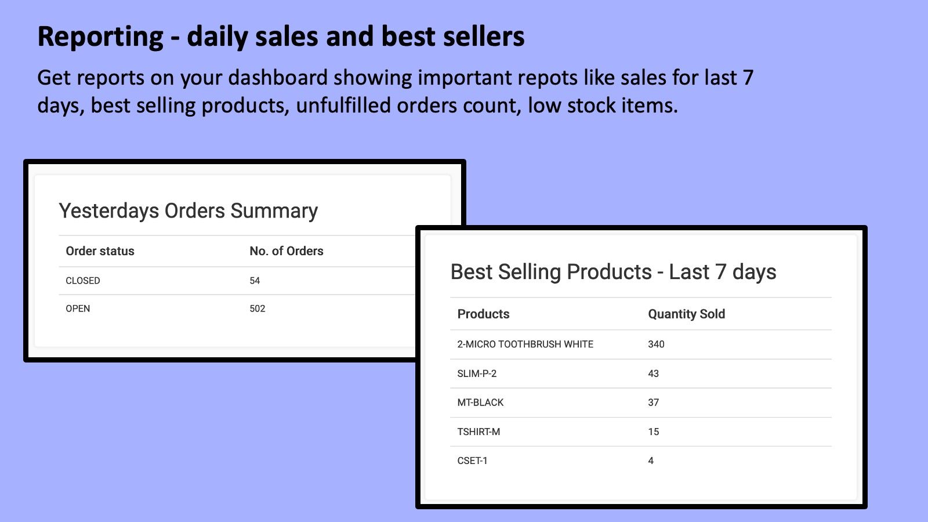This screenshot has height=522, width=928.
Task: Click the TSHIRT-M product entry
Action: pos(479,432)
